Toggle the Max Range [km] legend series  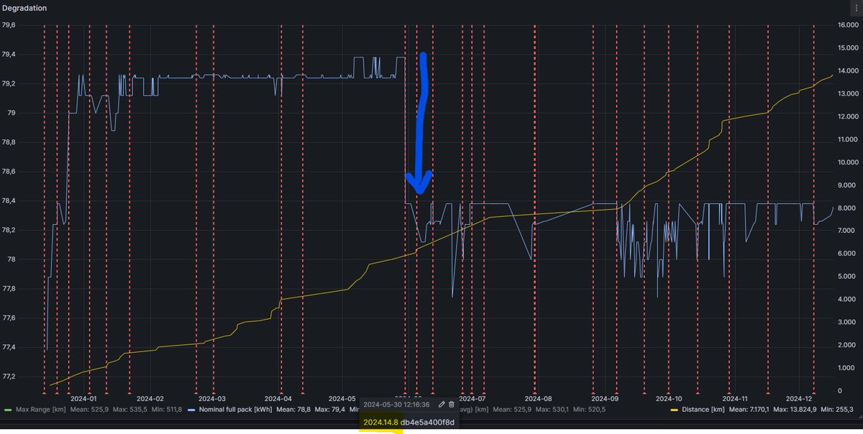point(40,408)
